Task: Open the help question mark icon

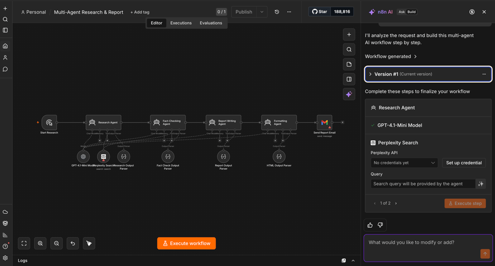Action: [5, 247]
